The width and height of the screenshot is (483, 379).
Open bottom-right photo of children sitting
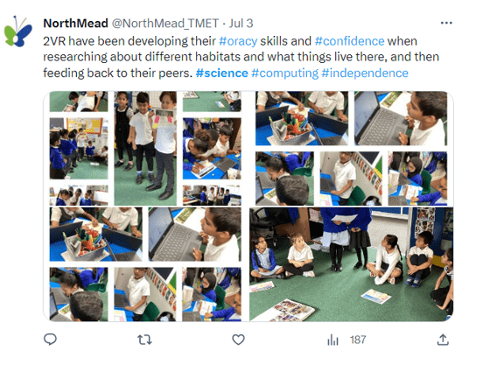pos(352,264)
